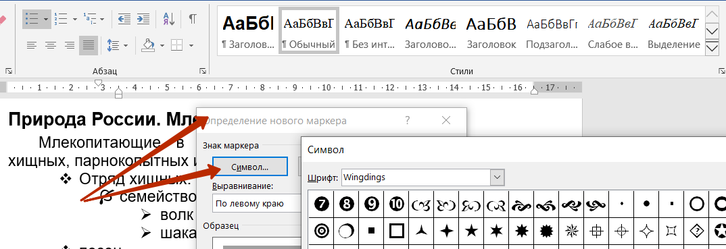
Task: Choose the four-pointed black star symbol
Action: pos(446,230)
